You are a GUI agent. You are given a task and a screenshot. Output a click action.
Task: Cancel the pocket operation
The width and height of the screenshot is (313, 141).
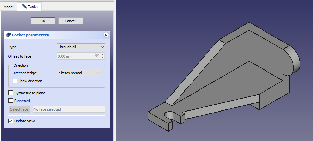tap(70, 21)
